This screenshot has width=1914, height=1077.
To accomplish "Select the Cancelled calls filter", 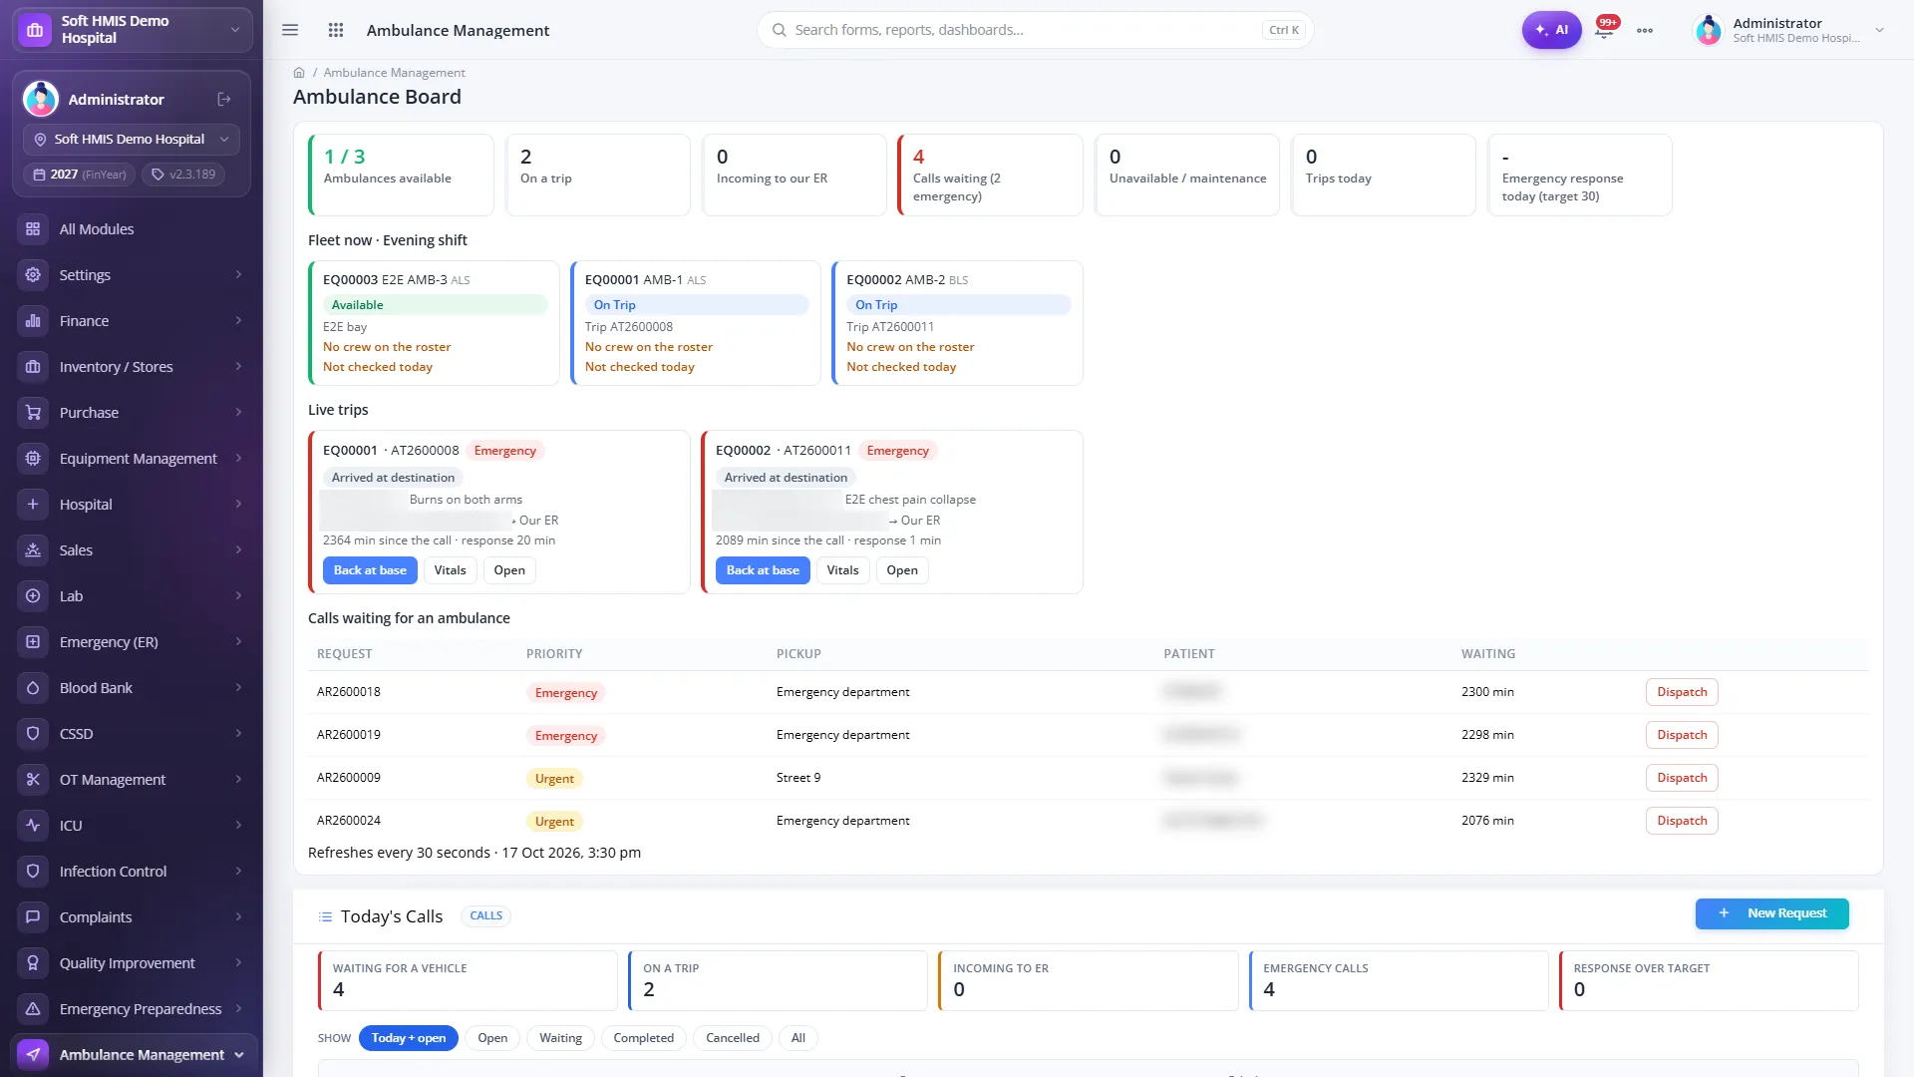I will tap(733, 1038).
